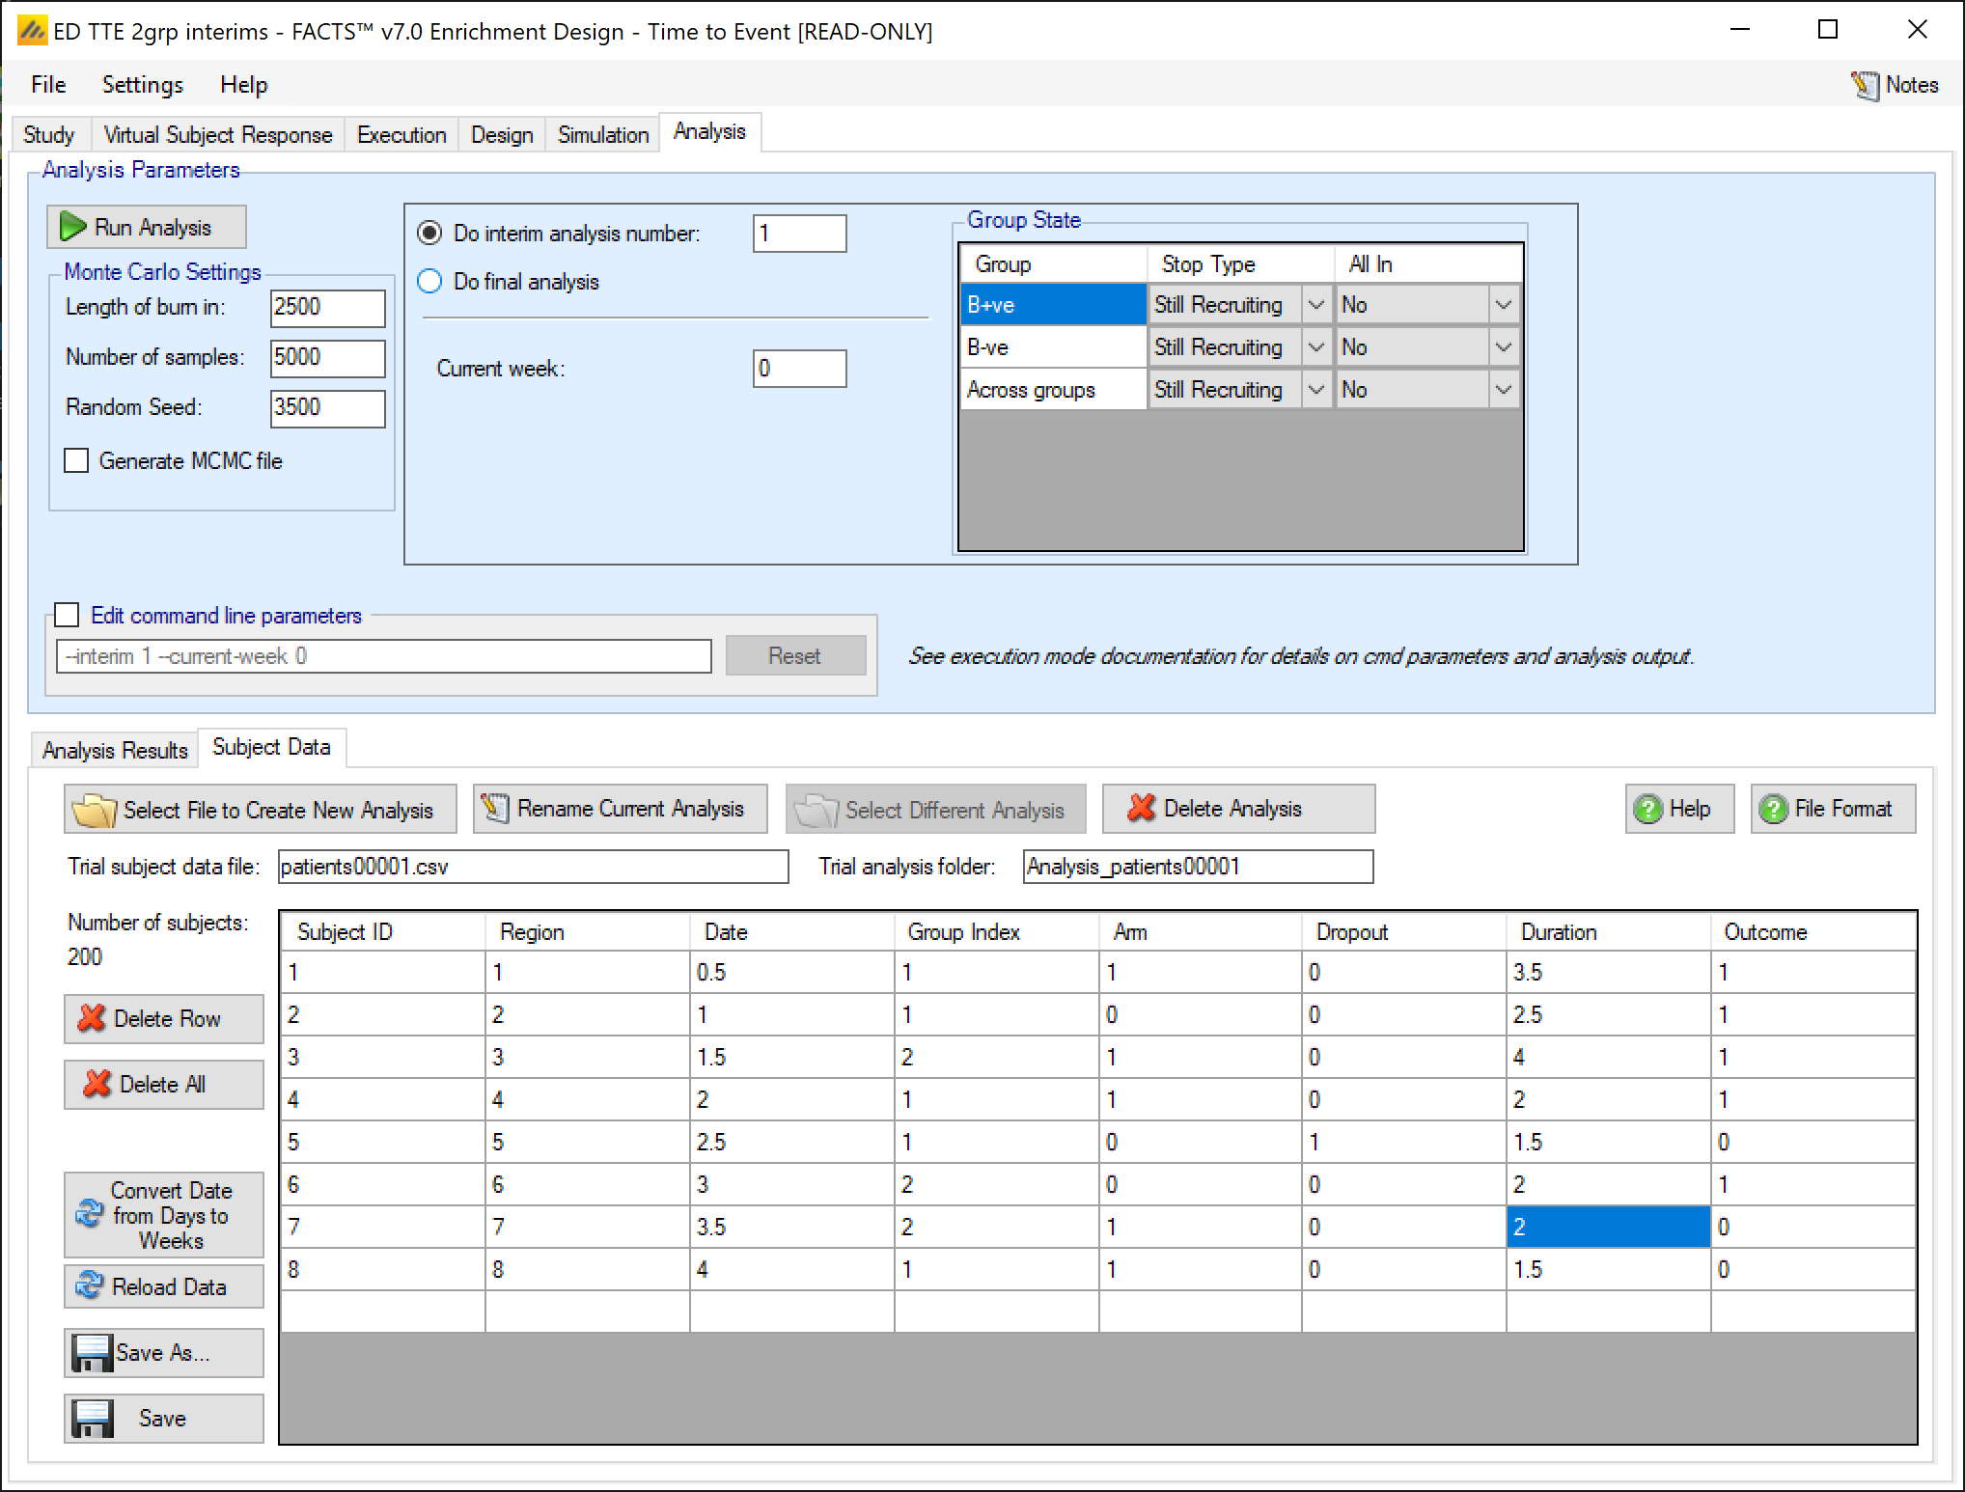
Task: Click the File Format button
Action: (x=1832, y=809)
